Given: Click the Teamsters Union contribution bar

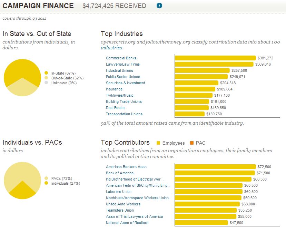Looking at the screenshot, I should click(x=206, y=210).
